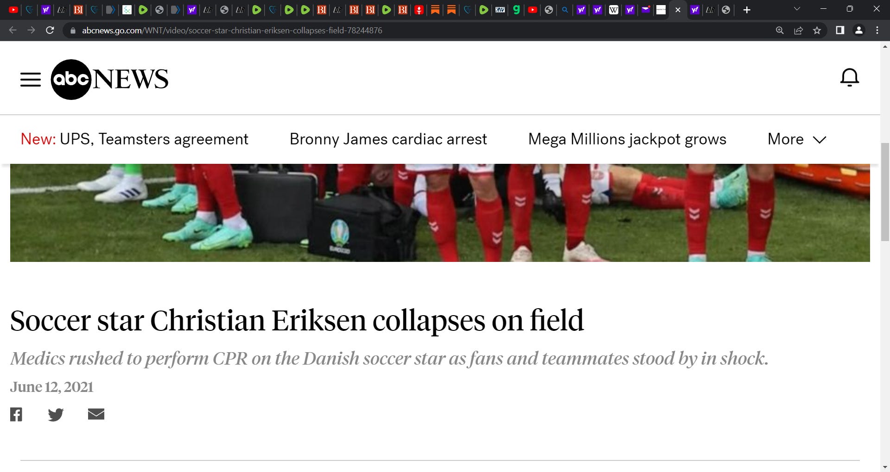This screenshot has width=890, height=472.
Task: Expand the More topics dropdown
Action: click(x=797, y=139)
